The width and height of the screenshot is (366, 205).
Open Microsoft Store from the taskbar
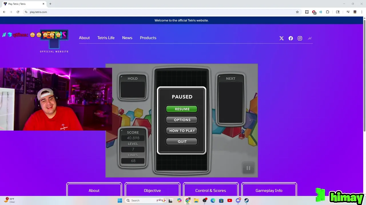point(221,200)
